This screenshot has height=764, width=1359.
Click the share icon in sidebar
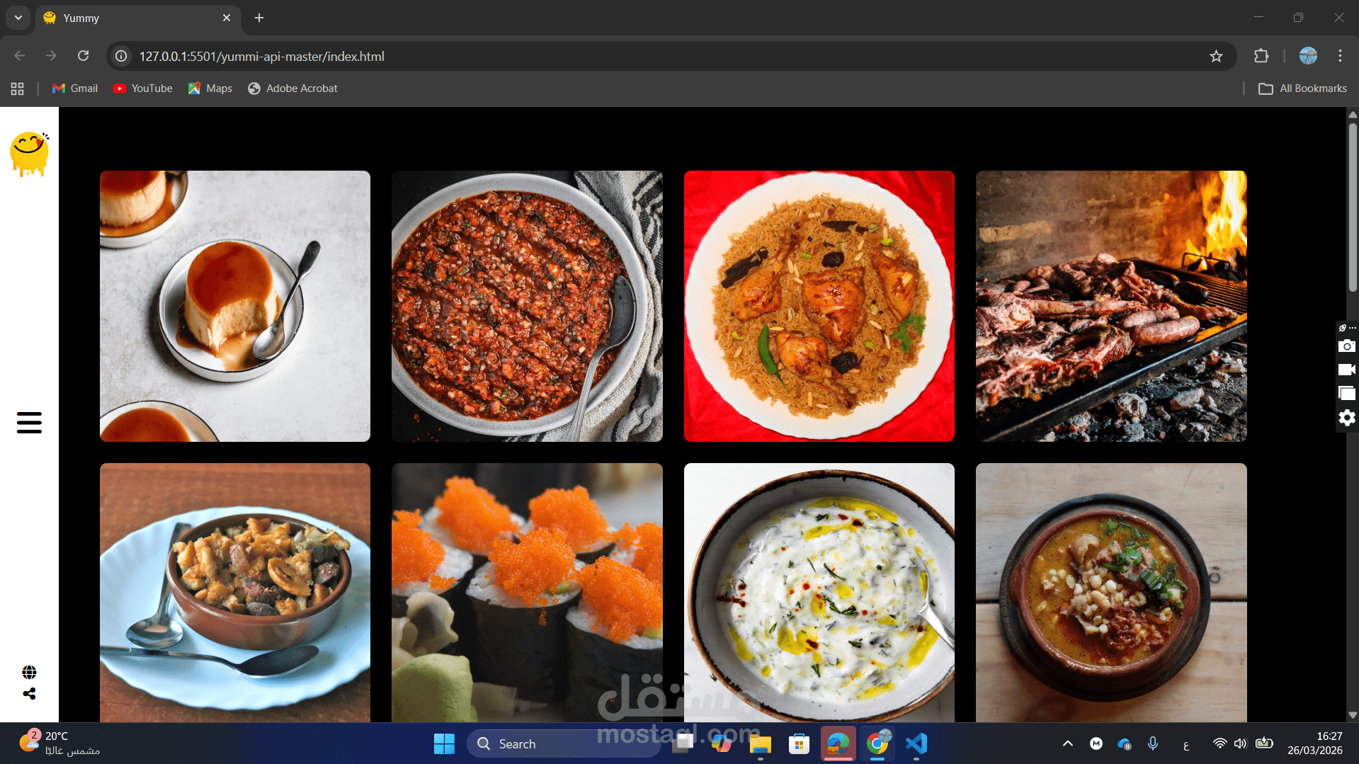click(x=29, y=694)
